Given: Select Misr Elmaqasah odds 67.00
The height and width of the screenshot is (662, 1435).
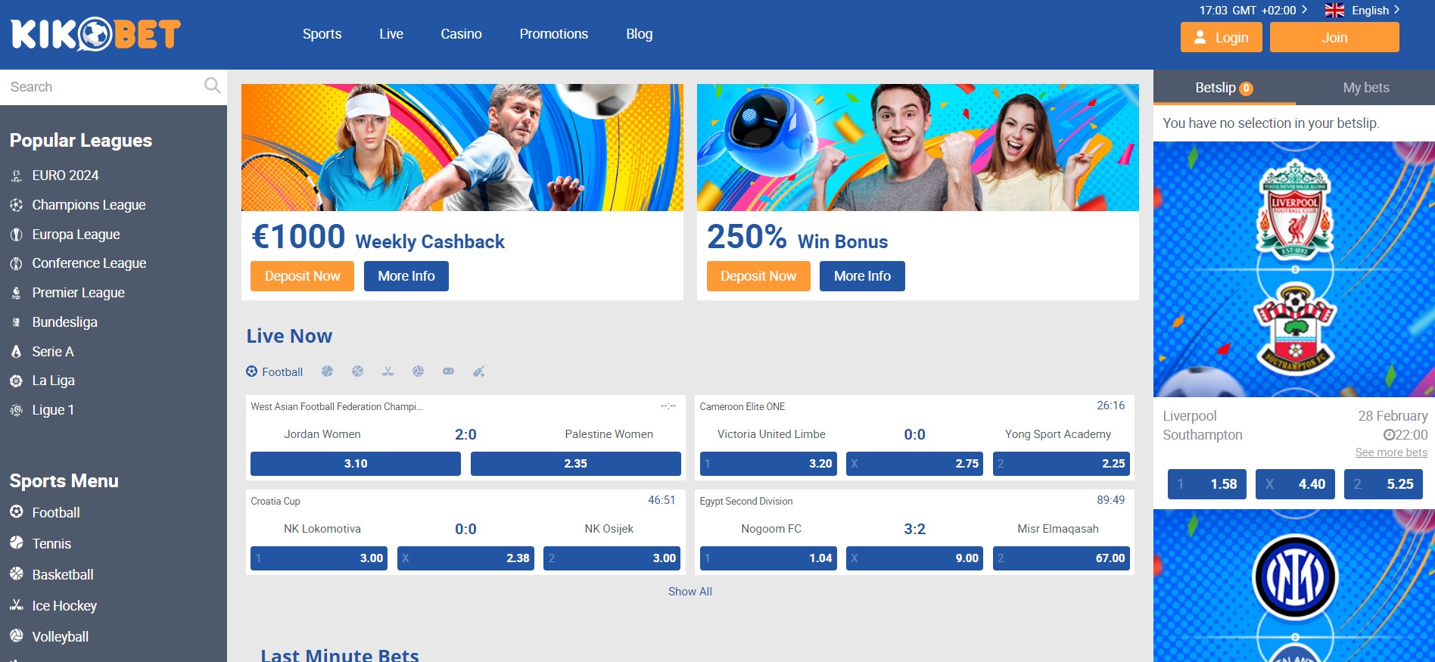Looking at the screenshot, I should pyautogui.click(x=1061, y=558).
